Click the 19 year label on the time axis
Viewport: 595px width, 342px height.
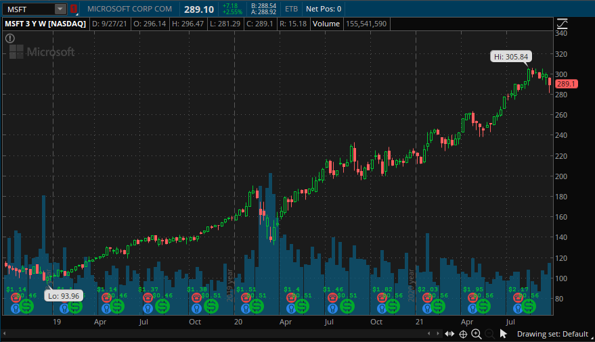click(57, 322)
